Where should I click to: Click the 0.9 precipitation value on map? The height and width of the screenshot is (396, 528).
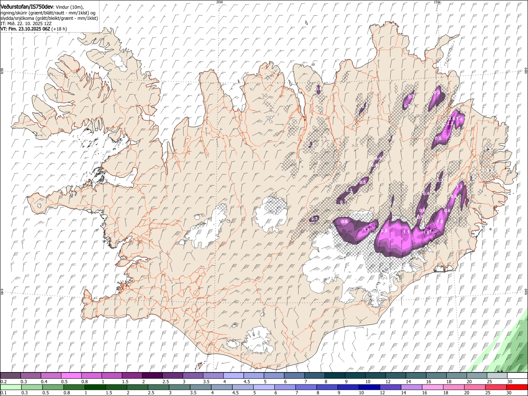click(384, 231)
